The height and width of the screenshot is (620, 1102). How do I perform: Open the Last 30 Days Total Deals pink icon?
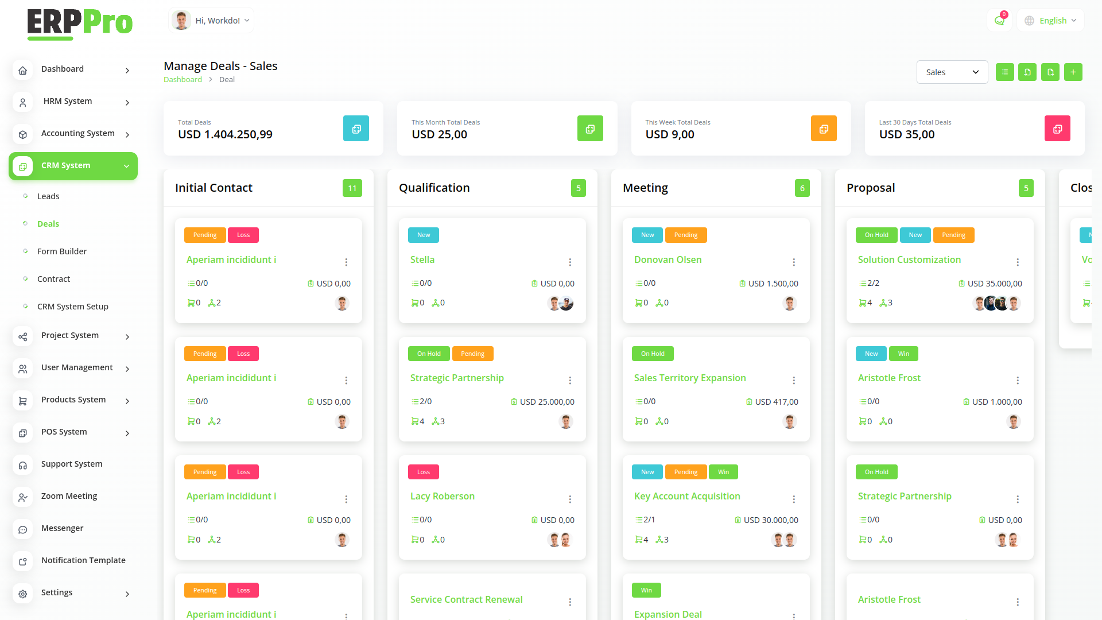1057,129
